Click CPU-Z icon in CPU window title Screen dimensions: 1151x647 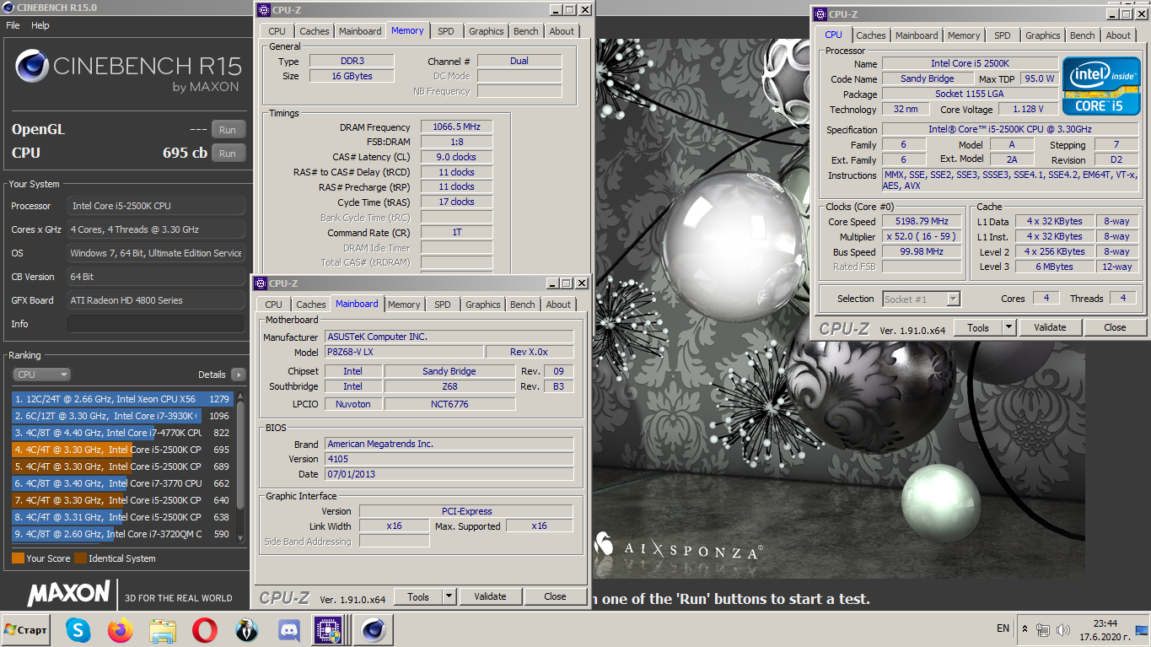(820, 13)
